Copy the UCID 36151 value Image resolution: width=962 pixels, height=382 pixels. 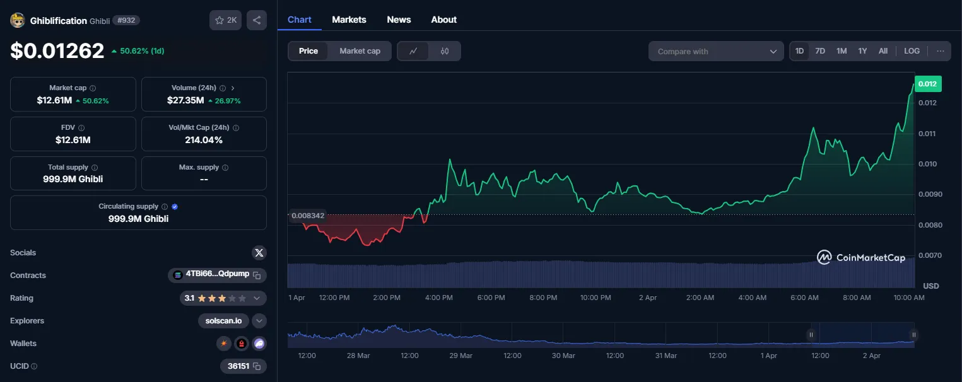(257, 366)
